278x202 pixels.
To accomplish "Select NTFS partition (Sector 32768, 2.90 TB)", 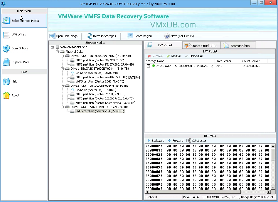I will point(100,94).
